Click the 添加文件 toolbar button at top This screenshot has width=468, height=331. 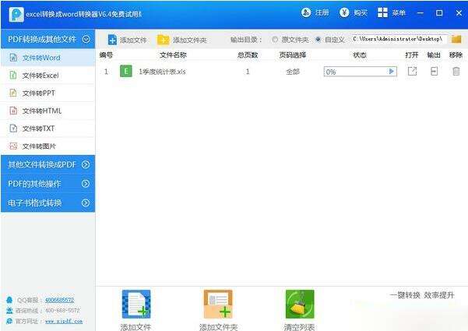coord(127,40)
